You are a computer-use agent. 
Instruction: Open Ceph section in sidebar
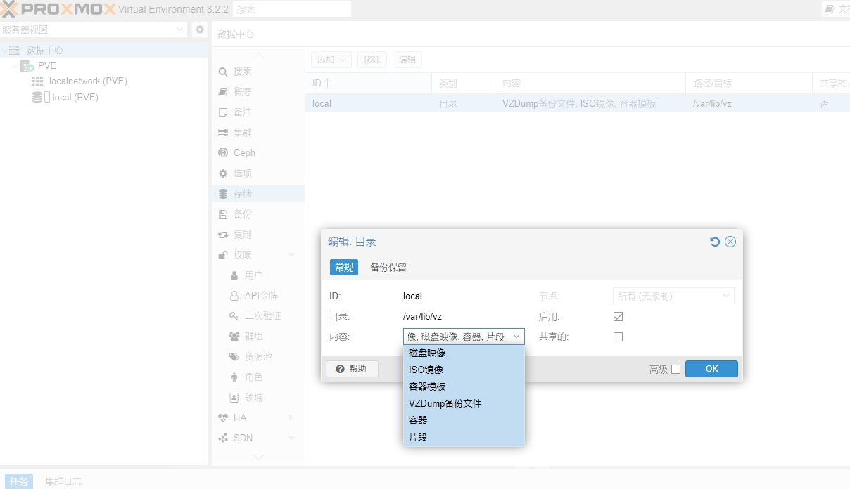(244, 152)
